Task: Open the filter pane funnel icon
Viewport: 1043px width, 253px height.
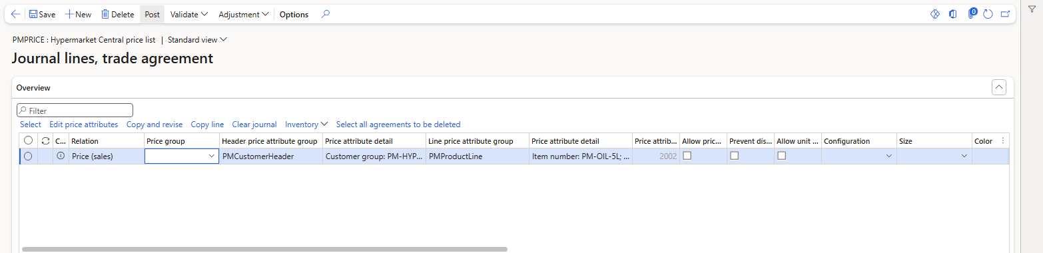Action: [x=1032, y=9]
